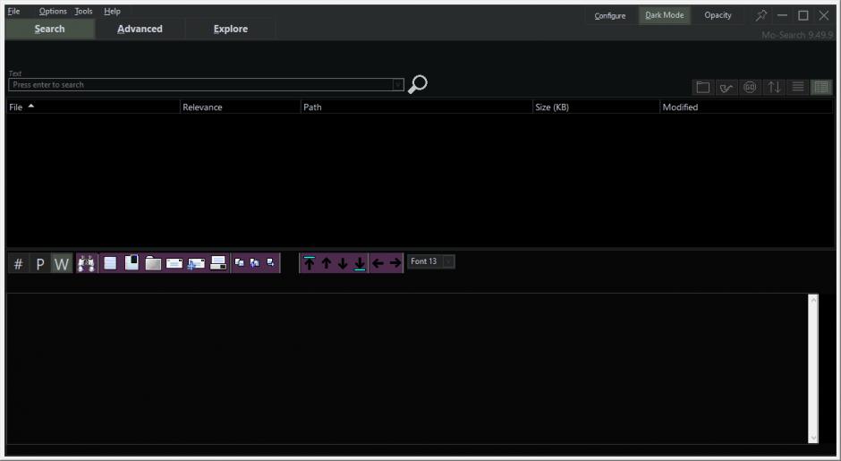Viewport: 841px width, 461px height.
Task: Sort results by Path column header
Action: [x=416, y=107]
